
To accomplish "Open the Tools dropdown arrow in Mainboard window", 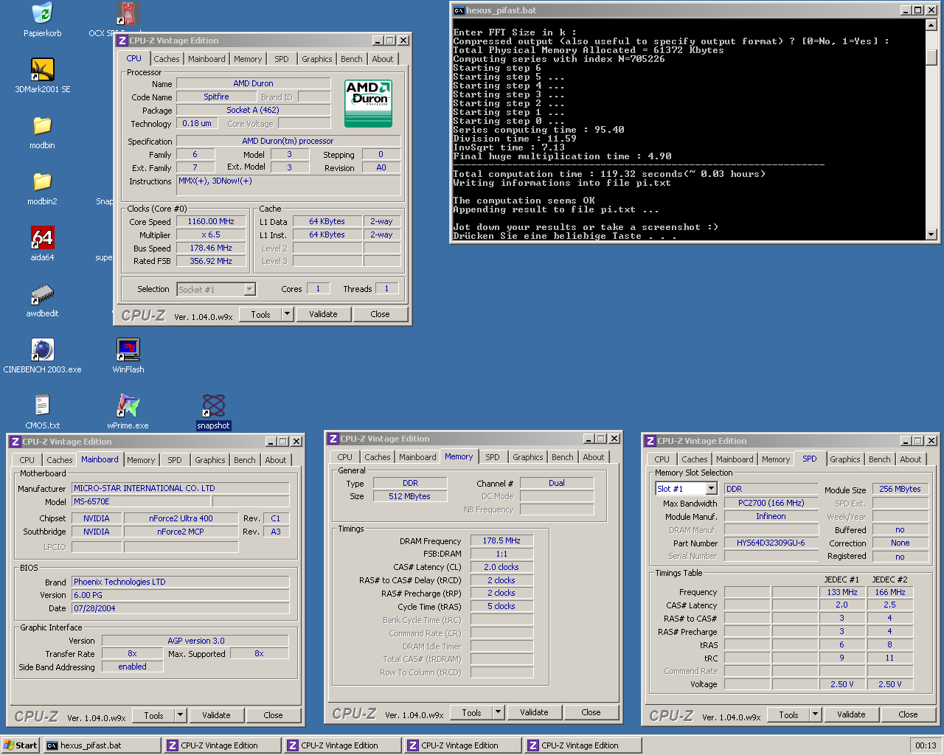I will coord(181,715).
